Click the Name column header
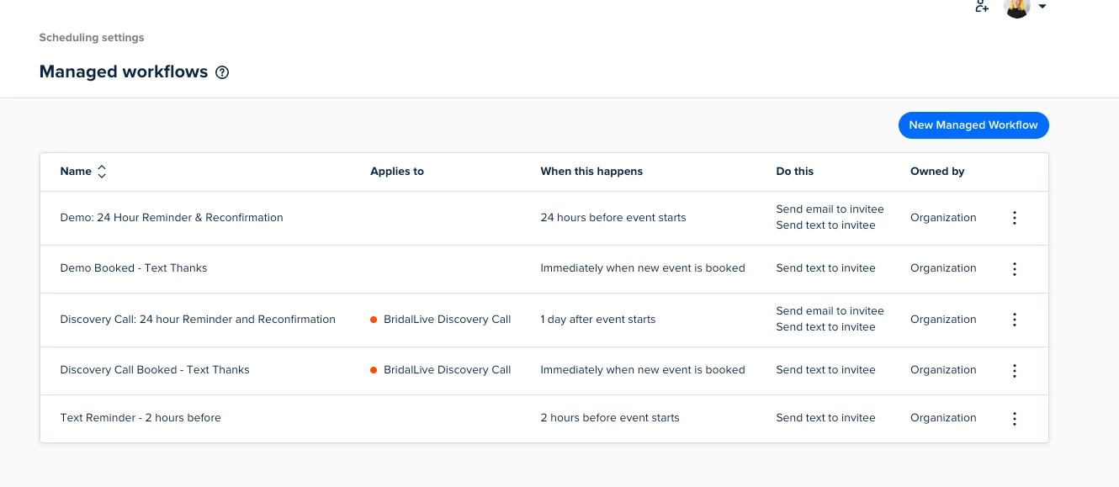The image size is (1119, 487). tap(76, 172)
